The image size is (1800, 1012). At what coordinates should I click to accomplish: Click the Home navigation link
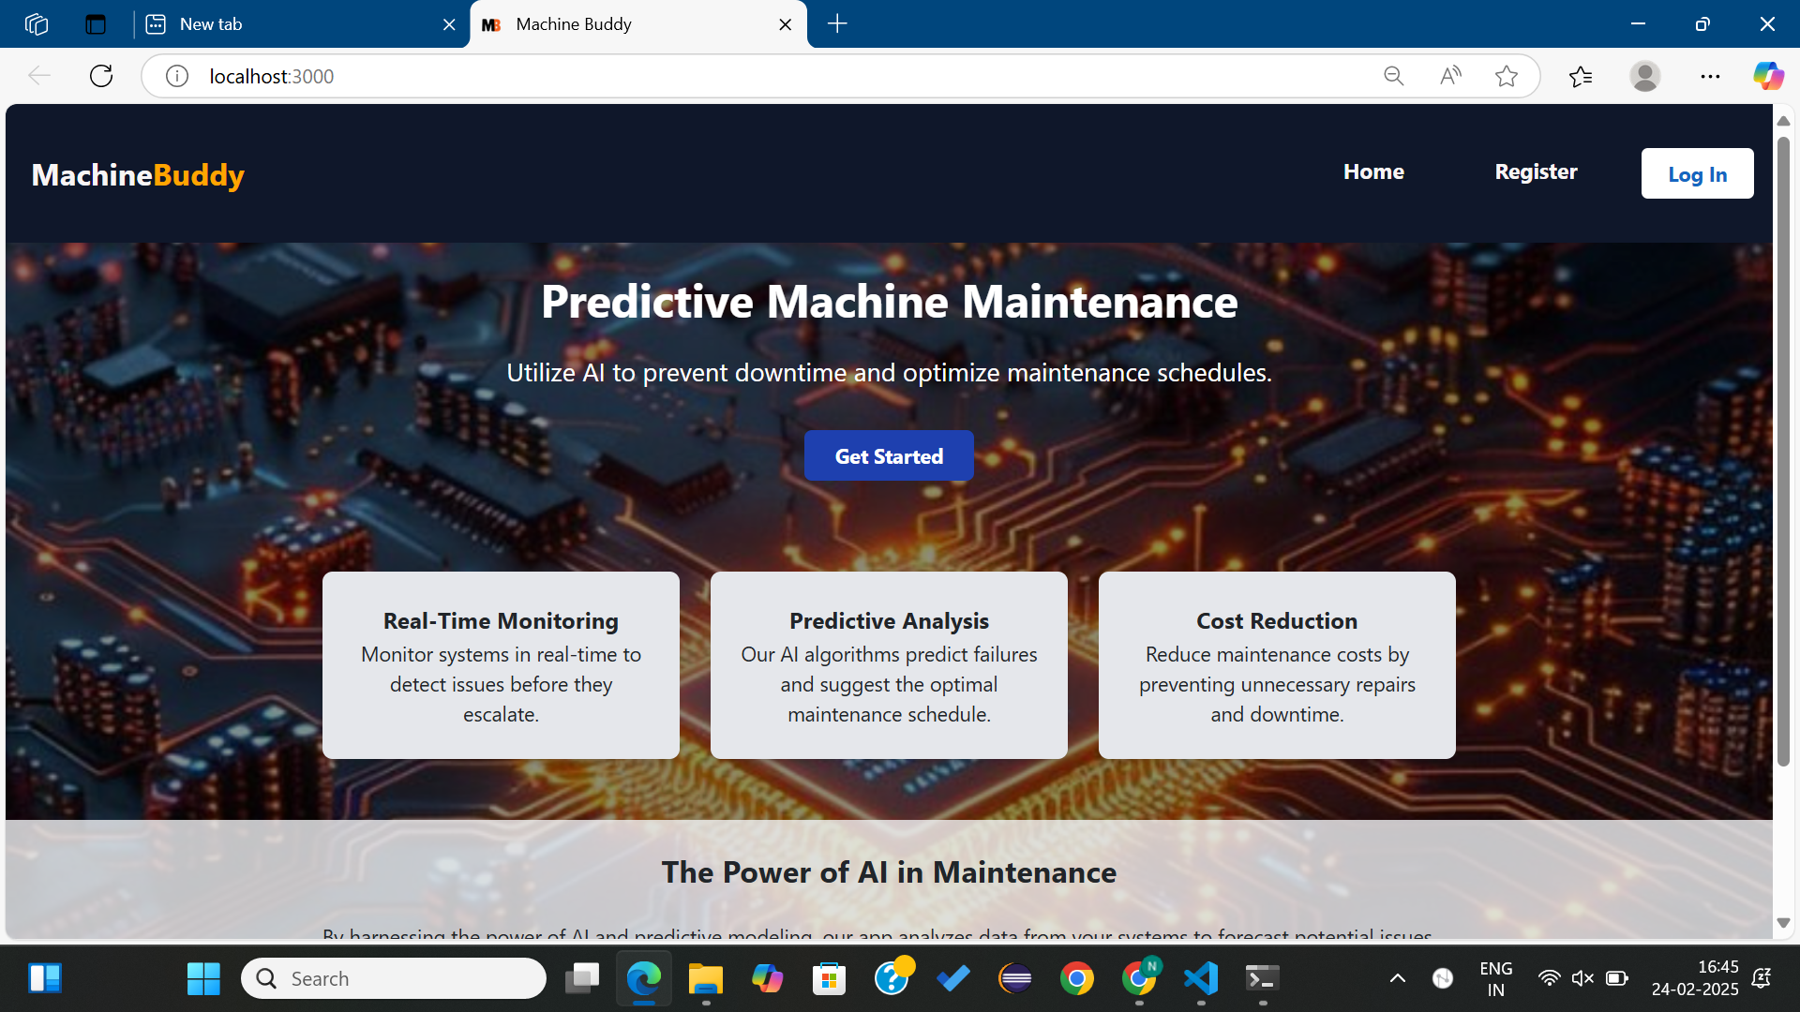coord(1372,172)
